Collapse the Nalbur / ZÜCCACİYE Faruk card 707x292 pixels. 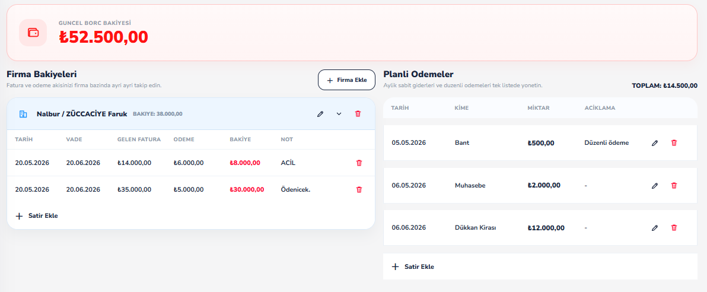339,114
